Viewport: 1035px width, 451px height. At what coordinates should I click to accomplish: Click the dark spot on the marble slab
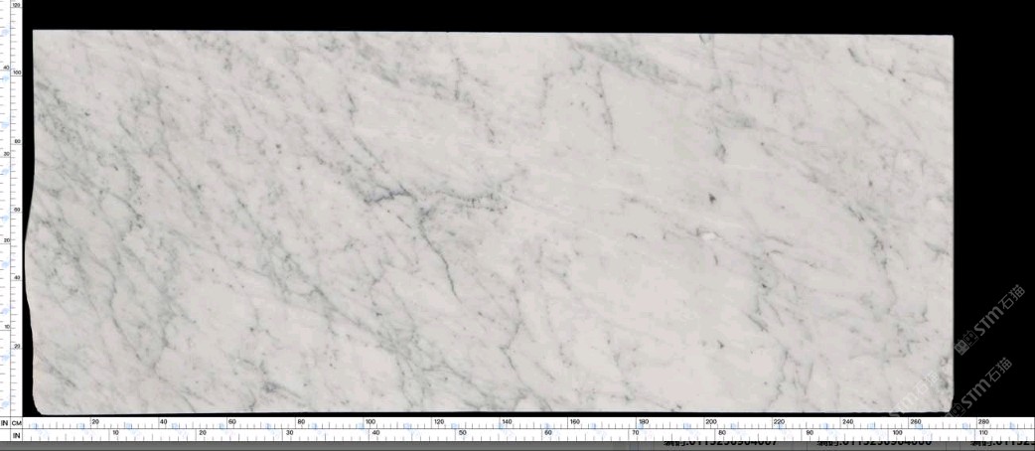(711, 200)
